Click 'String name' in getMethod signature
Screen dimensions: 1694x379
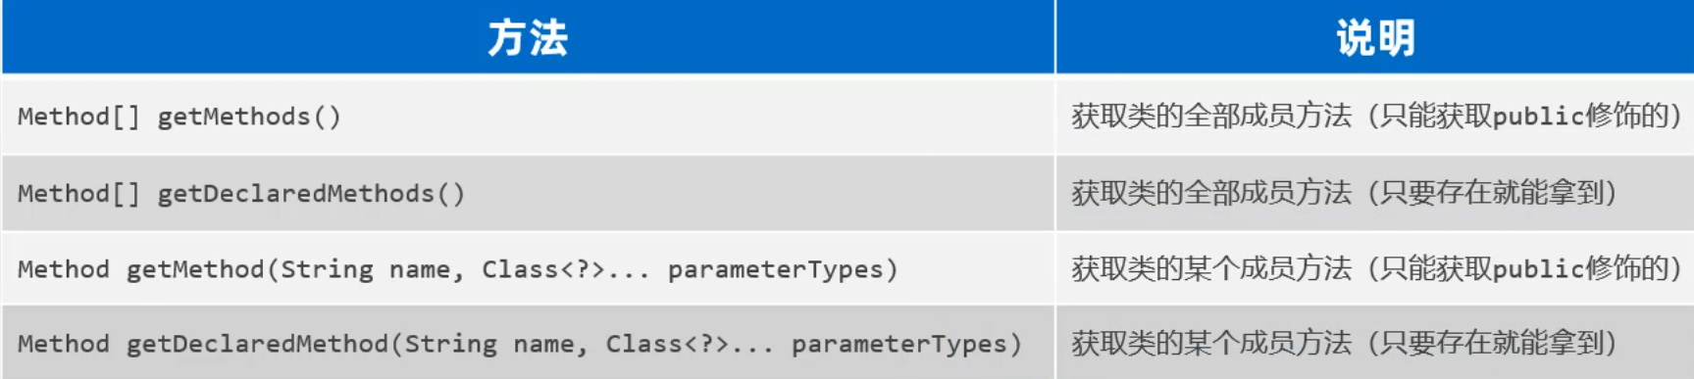(x=365, y=270)
